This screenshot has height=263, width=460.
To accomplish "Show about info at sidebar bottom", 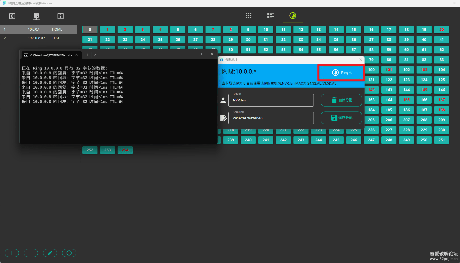I will pos(69,253).
